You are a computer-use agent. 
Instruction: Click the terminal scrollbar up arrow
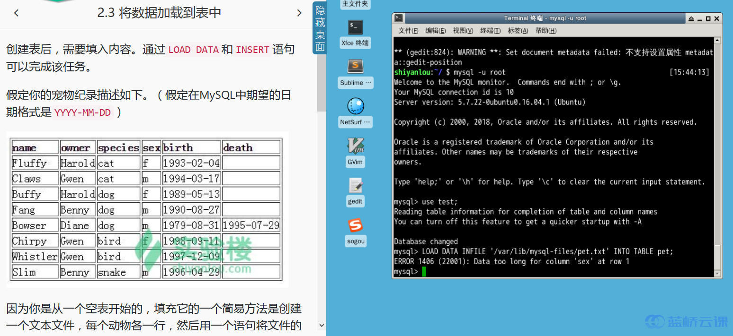point(717,41)
